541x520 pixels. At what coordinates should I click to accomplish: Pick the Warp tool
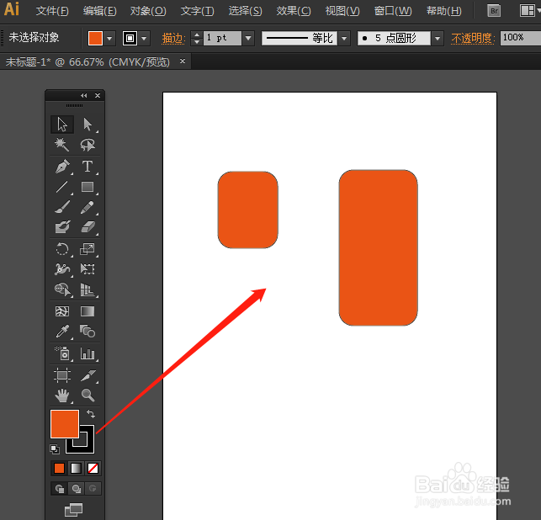click(62, 269)
